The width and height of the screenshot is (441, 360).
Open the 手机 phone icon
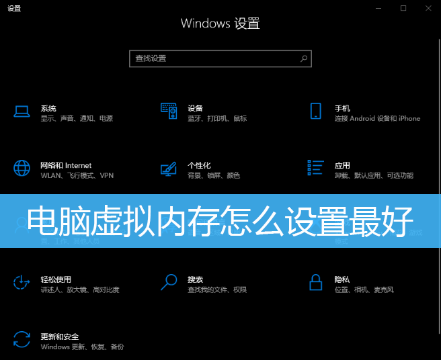pyautogui.click(x=315, y=111)
